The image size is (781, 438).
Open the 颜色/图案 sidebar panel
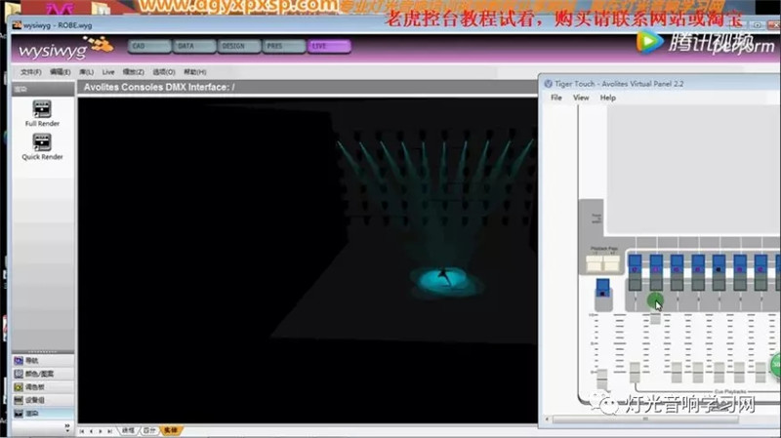tap(43, 374)
